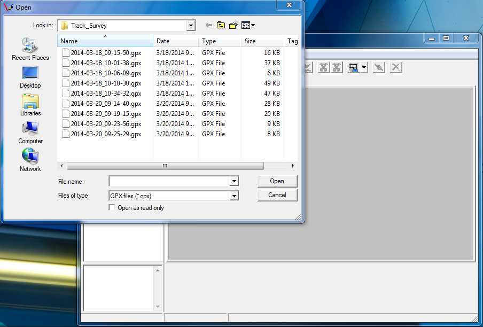Sort files by the Size column header
483x327 pixels.
click(x=250, y=41)
